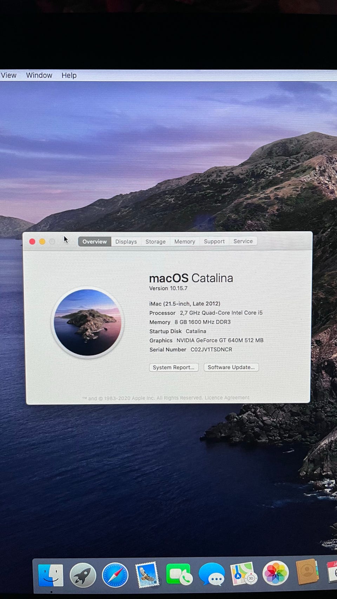This screenshot has height=599, width=337.
Task: Open the Mail stamp icon in Dock
Action: (147, 575)
